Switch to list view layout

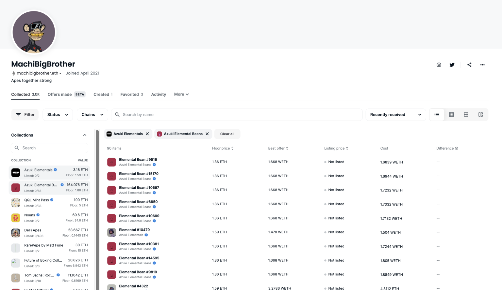(437, 115)
